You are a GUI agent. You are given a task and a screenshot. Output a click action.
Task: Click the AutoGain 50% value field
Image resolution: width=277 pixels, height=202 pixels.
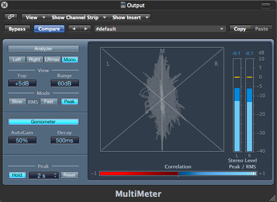pos(22,140)
